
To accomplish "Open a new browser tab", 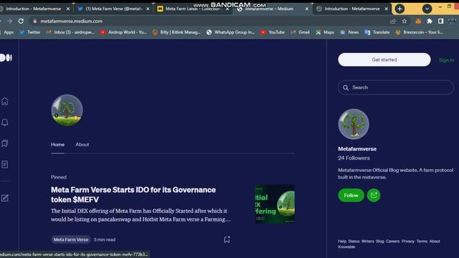I will coord(399,9).
